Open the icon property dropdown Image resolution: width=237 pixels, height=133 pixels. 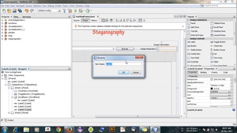pyautogui.click(x=220, y=95)
